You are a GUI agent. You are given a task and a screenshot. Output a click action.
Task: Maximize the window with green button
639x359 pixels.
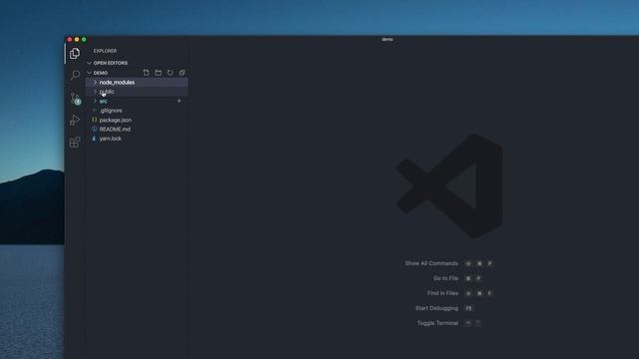84,40
